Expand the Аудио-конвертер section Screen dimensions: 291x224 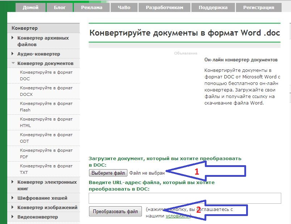point(38,54)
